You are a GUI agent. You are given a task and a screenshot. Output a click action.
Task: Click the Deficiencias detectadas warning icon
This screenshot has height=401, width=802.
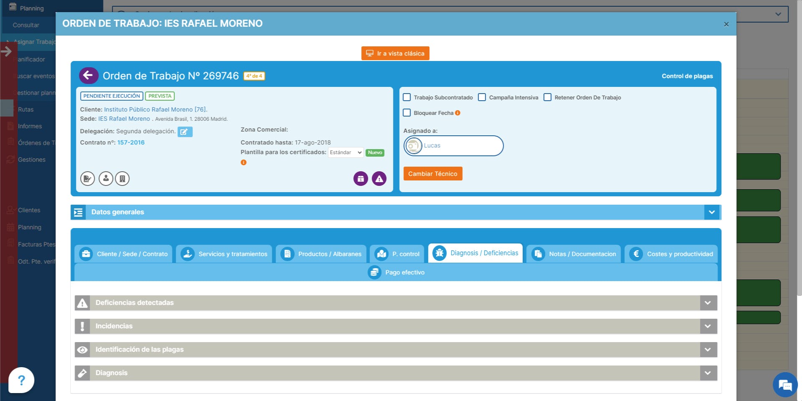coord(82,303)
